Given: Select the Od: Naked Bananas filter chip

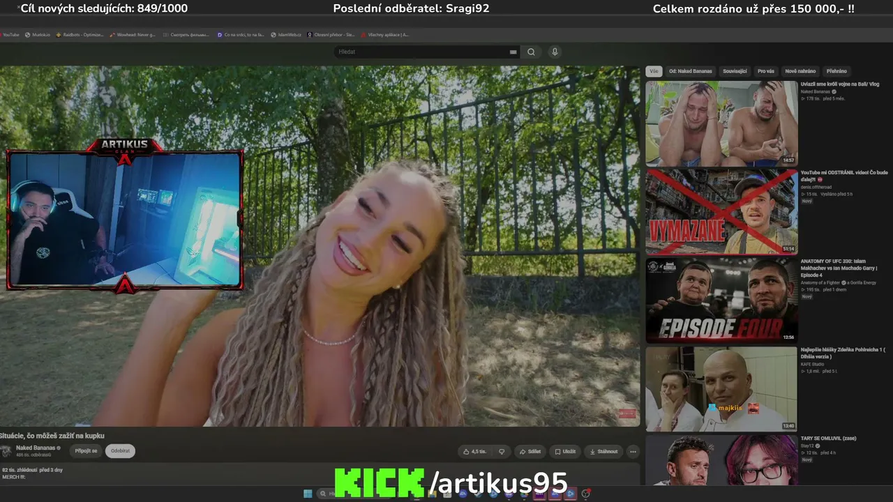Looking at the screenshot, I should coord(691,71).
